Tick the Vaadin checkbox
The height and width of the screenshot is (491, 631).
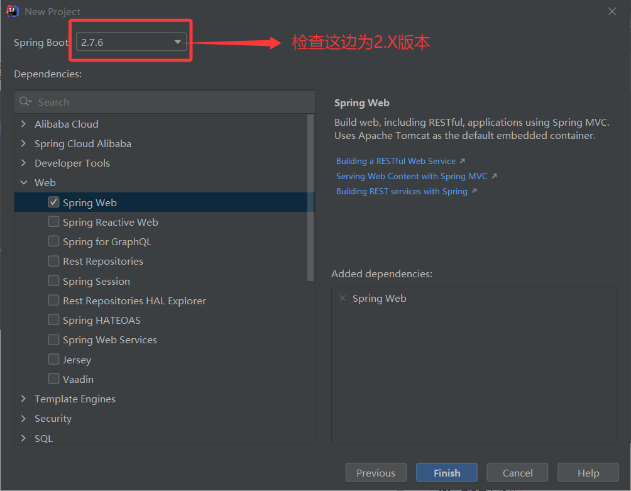click(x=53, y=378)
